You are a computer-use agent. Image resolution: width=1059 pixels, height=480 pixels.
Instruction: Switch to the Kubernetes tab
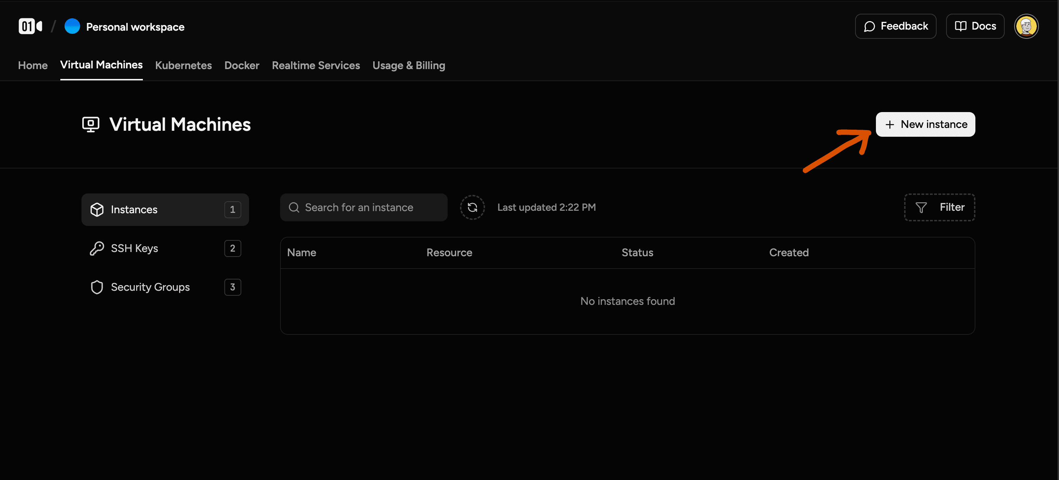183,65
